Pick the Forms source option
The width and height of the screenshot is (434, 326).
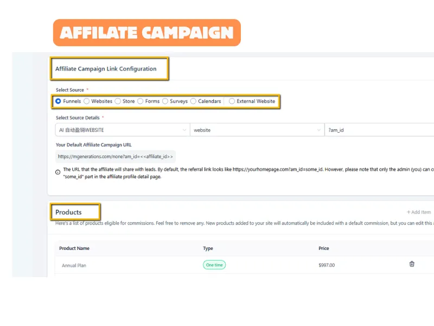pyautogui.click(x=141, y=101)
